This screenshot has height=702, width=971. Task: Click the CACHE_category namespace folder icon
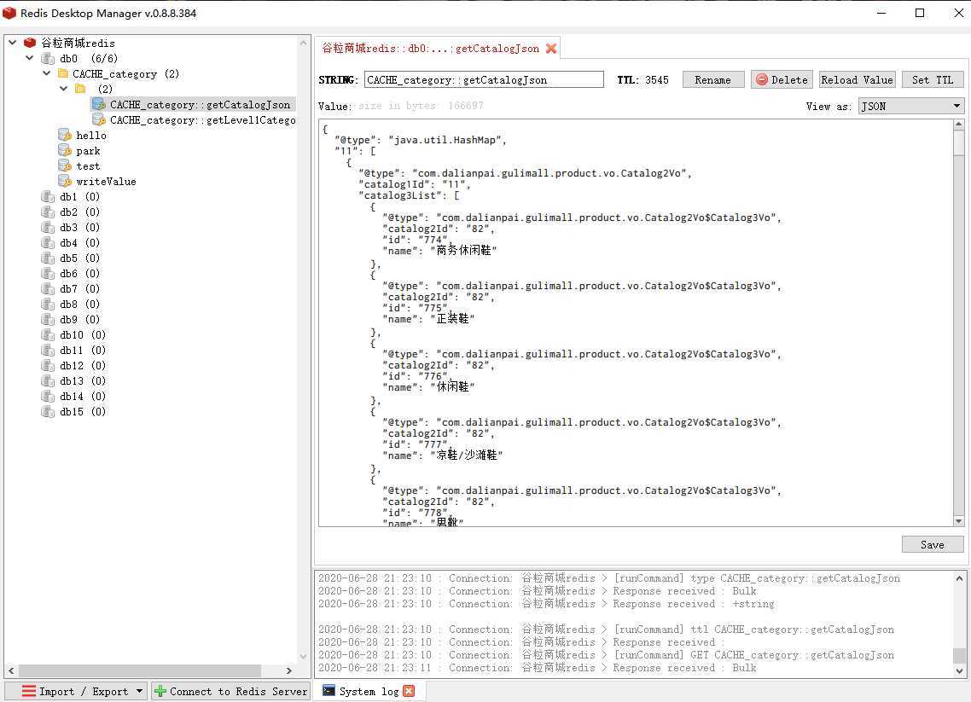pyautogui.click(x=62, y=73)
